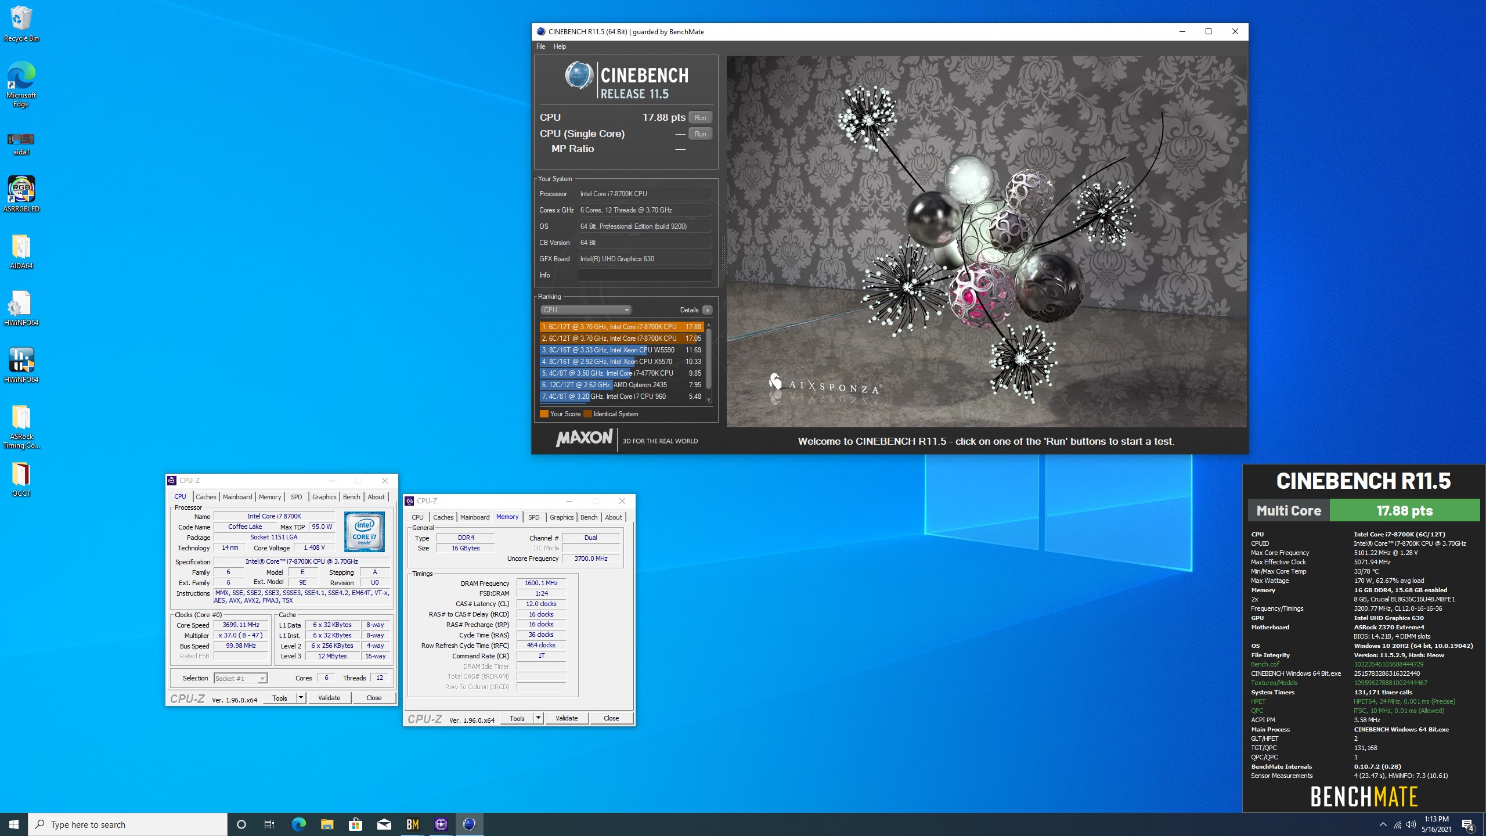Open the Graphics tab in right CPU-Z
Viewport: 1486px width, 836px height.
click(561, 517)
